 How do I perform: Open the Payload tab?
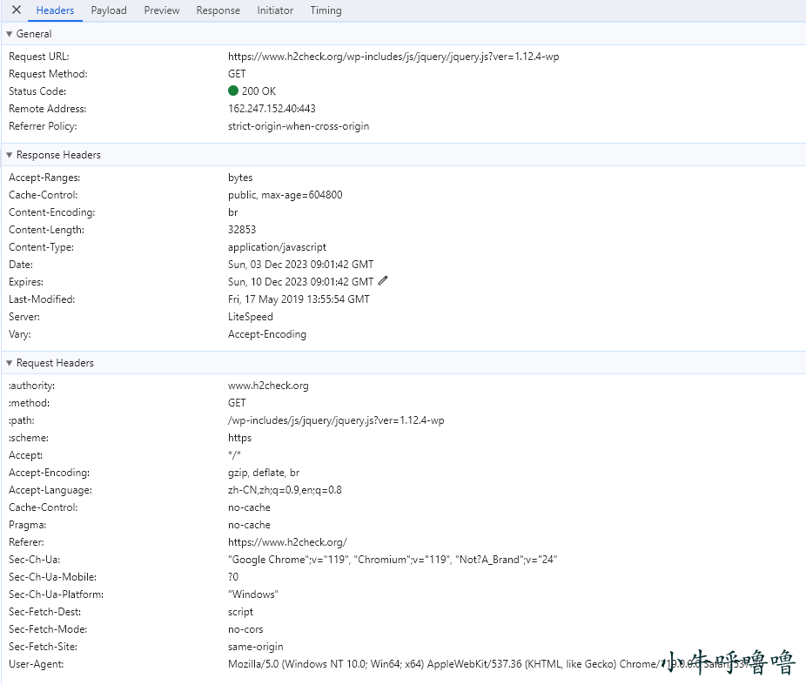tap(109, 10)
